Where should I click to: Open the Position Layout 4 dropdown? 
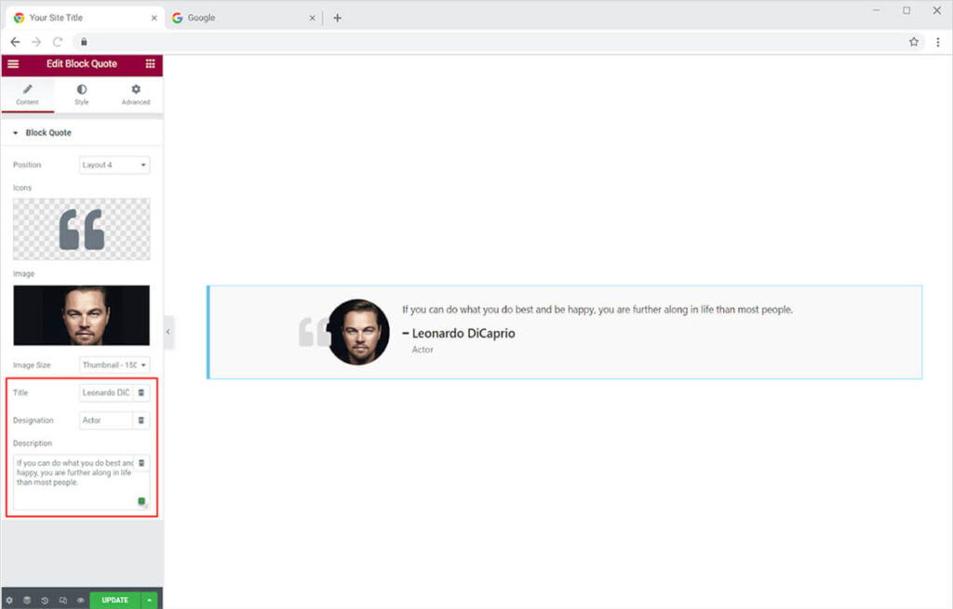114,165
